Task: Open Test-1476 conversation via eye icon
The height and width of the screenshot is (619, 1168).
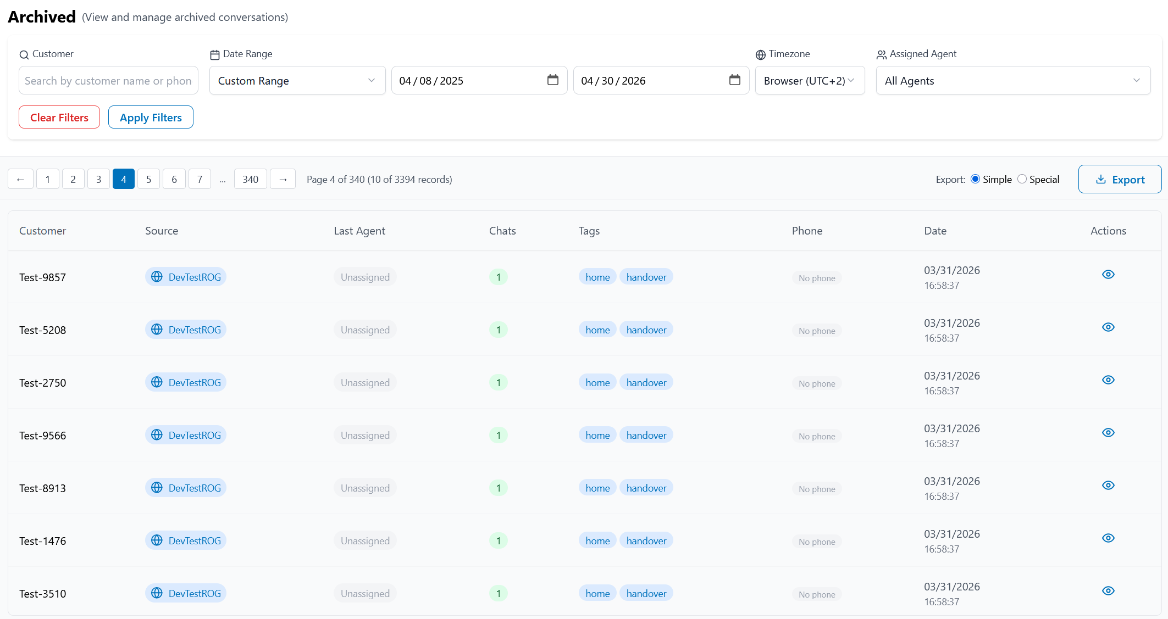Action: (x=1108, y=538)
